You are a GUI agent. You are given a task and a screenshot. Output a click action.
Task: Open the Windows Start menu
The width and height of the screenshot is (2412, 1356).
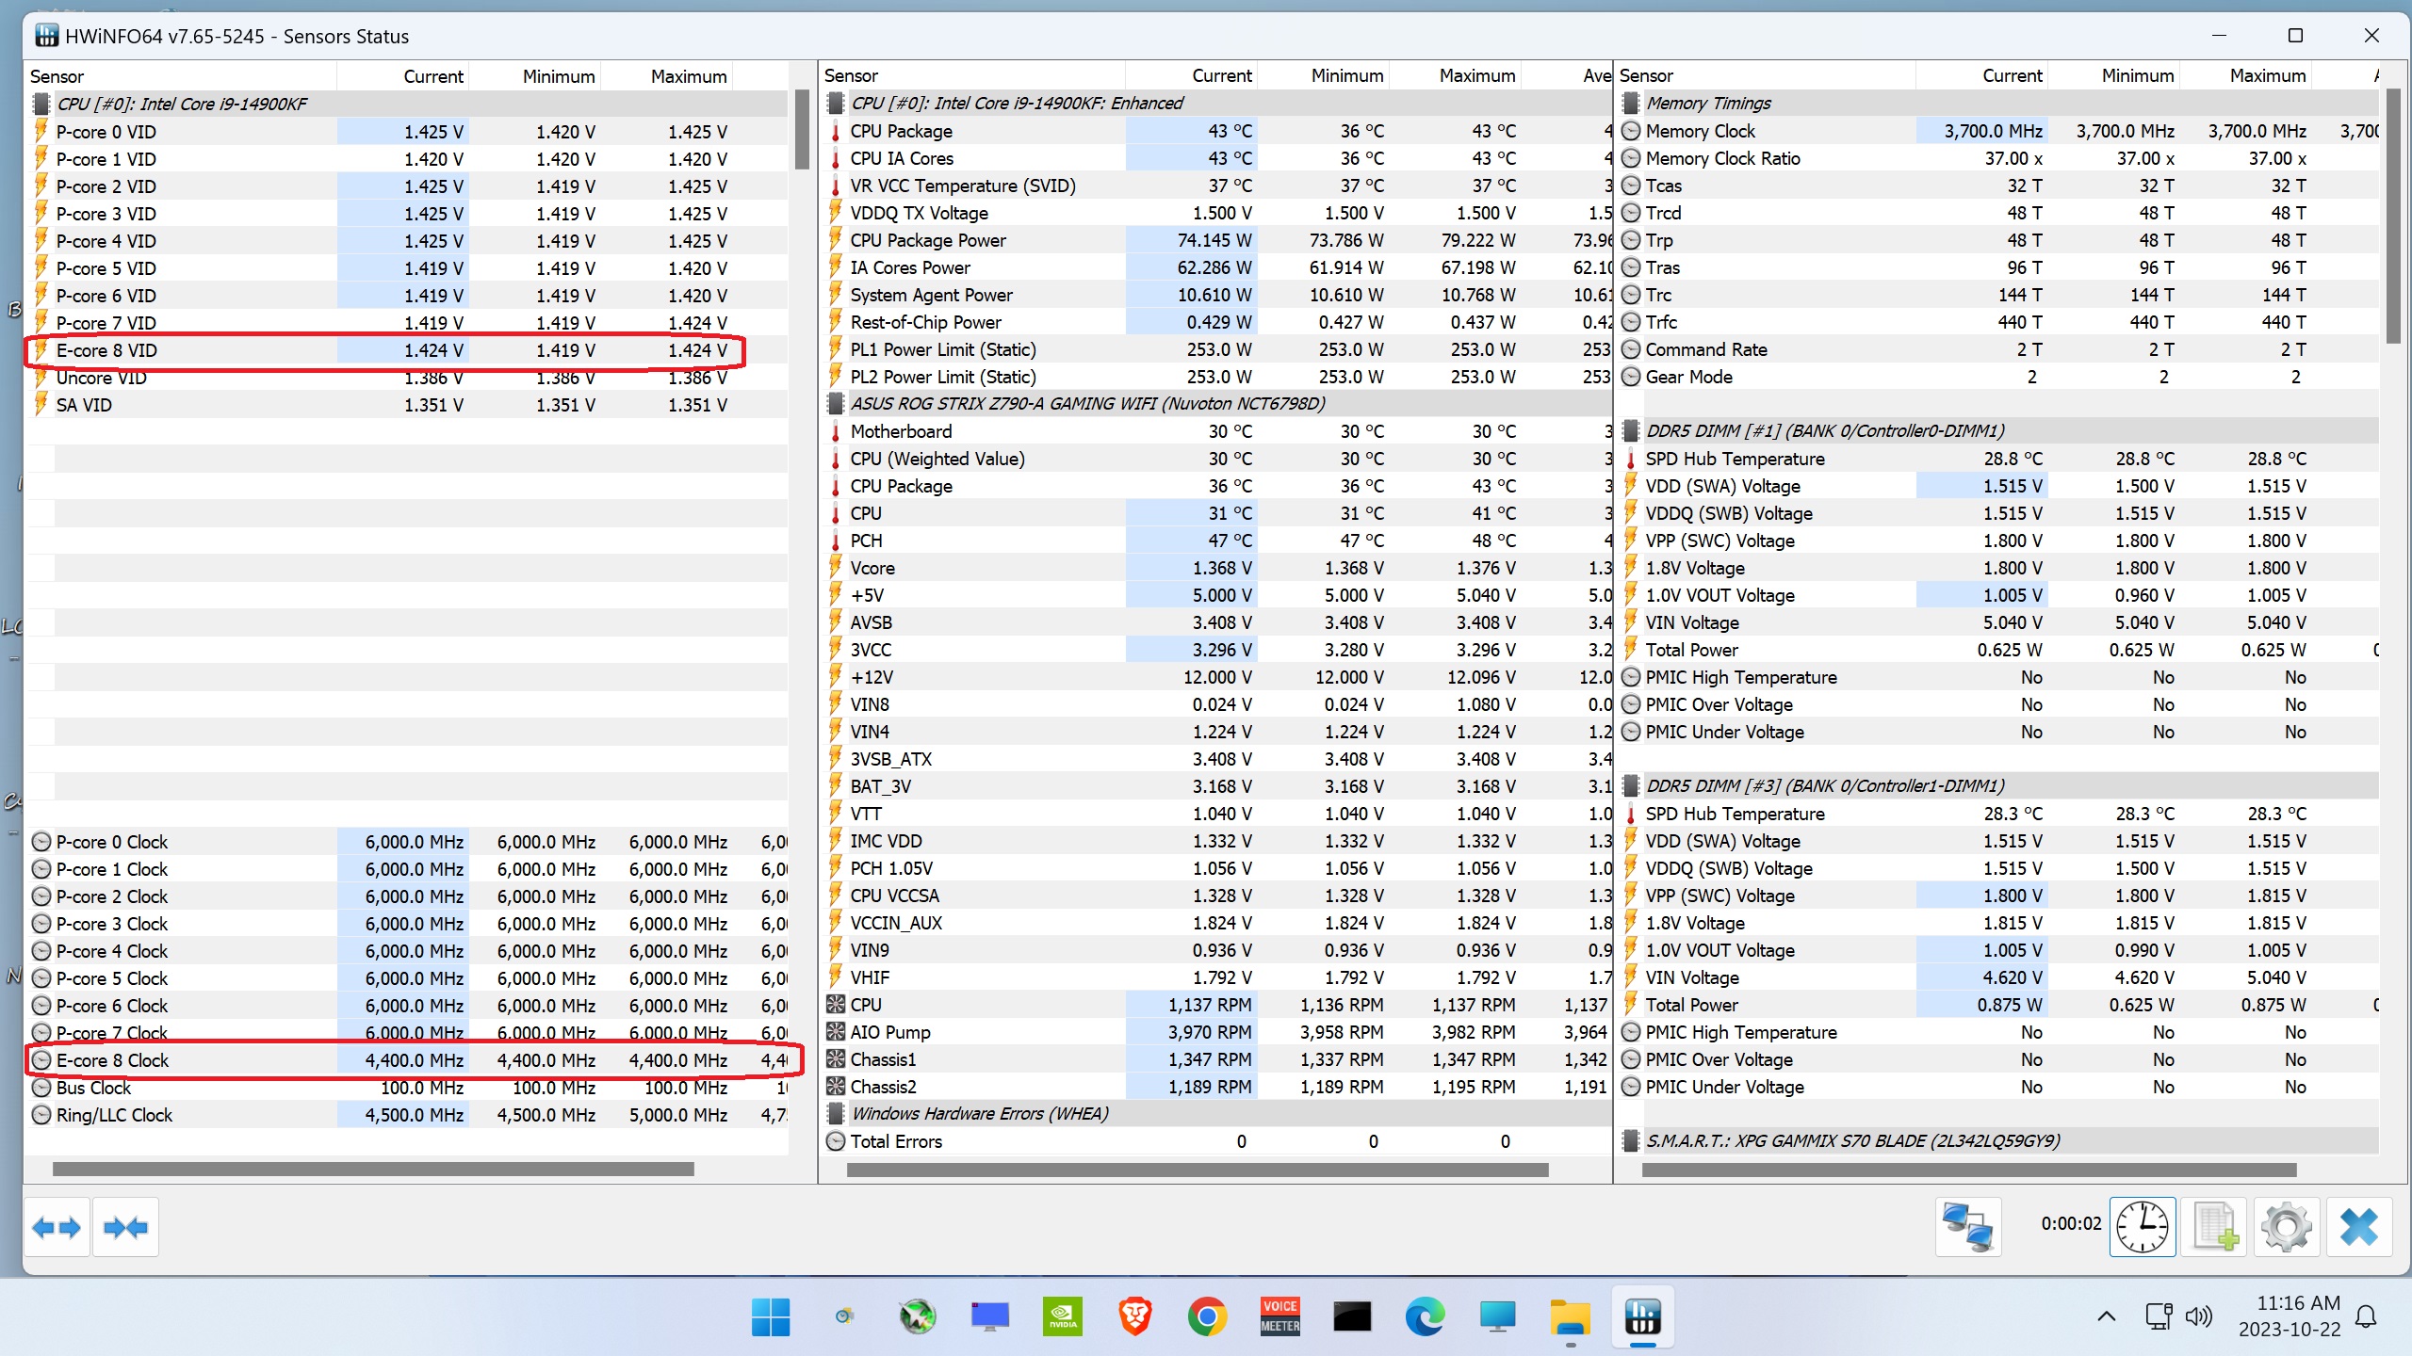pyautogui.click(x=771, y=1316)
